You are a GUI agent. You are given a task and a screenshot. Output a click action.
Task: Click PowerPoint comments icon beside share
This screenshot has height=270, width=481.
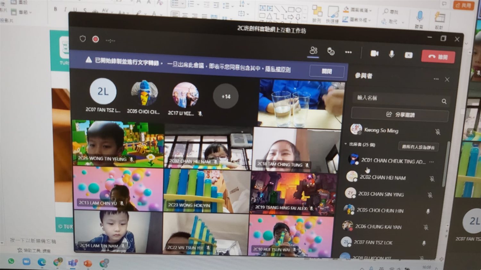444,4
